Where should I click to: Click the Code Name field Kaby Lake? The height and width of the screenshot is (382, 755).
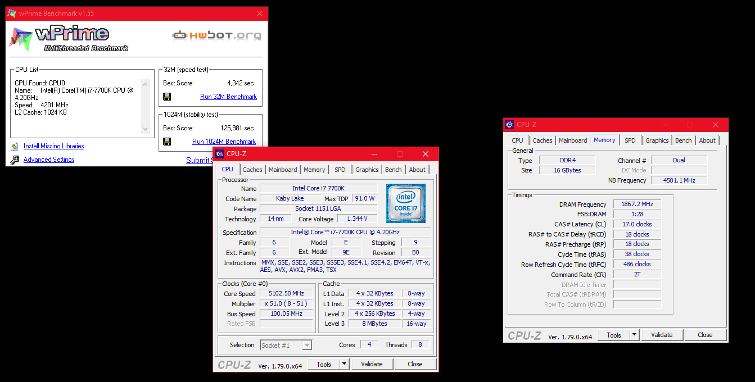point(290,198)
